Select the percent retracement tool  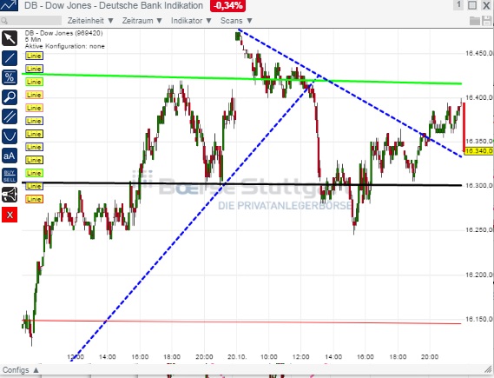tap(10, 77)
